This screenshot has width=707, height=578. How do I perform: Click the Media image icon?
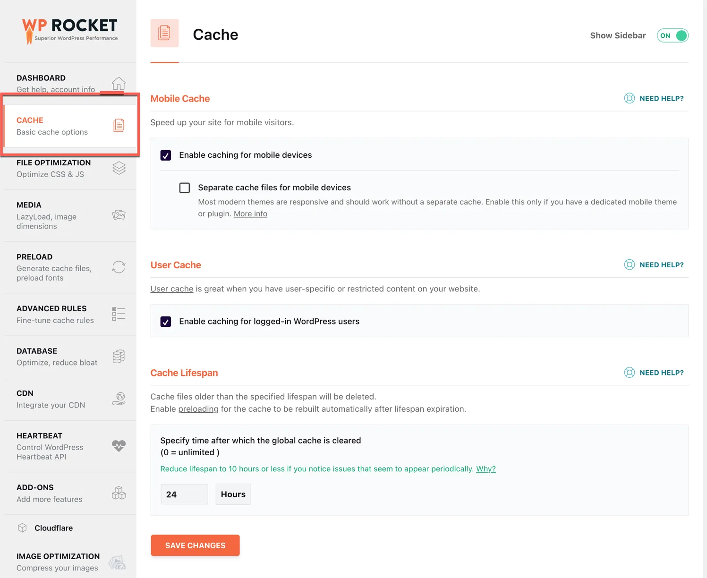(119, 215)
